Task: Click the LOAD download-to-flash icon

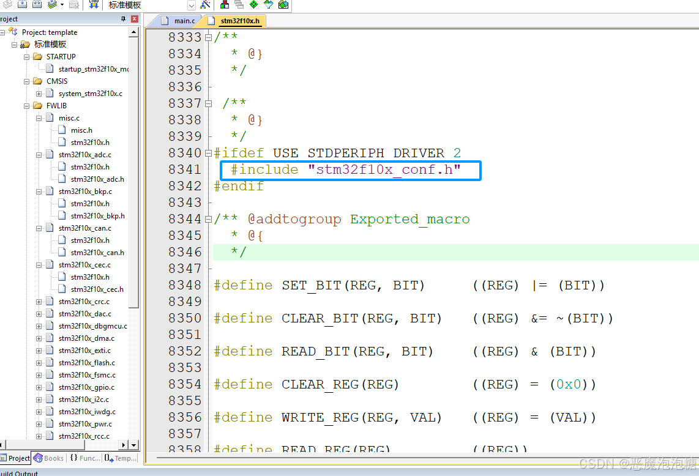Action: [x=94, y=4]
